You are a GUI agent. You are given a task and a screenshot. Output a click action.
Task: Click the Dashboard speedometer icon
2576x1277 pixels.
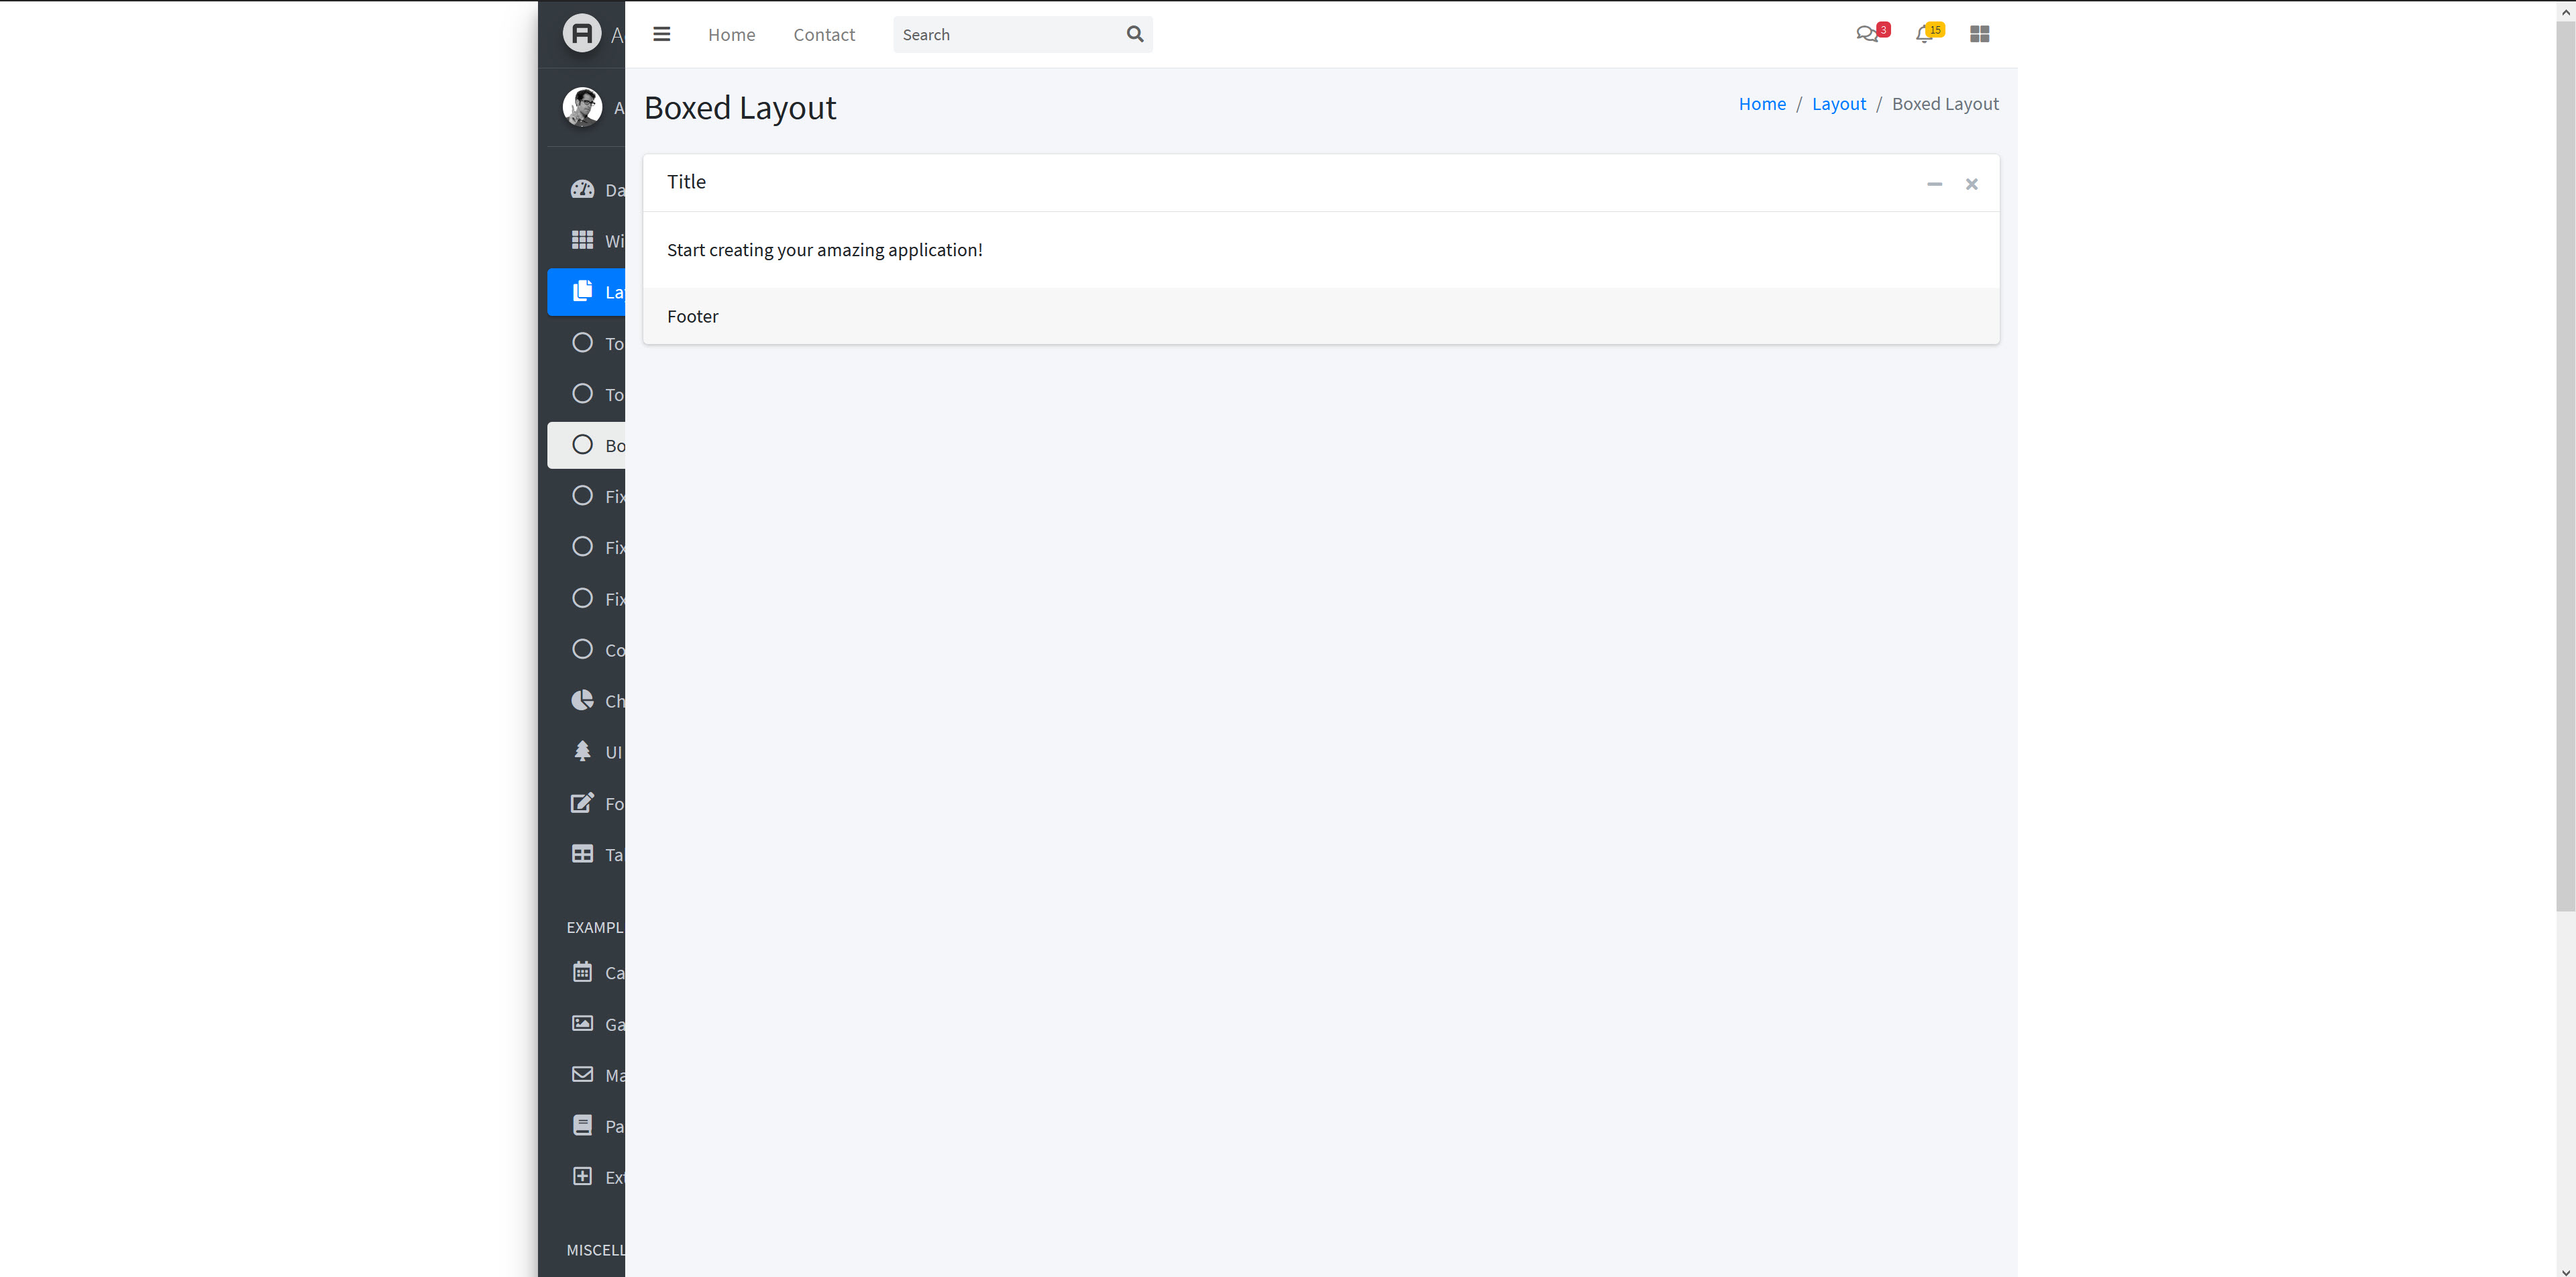582,189
